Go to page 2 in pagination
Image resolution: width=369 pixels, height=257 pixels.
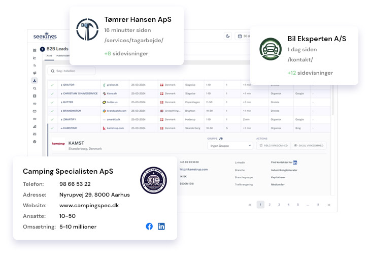coord(270,205)
